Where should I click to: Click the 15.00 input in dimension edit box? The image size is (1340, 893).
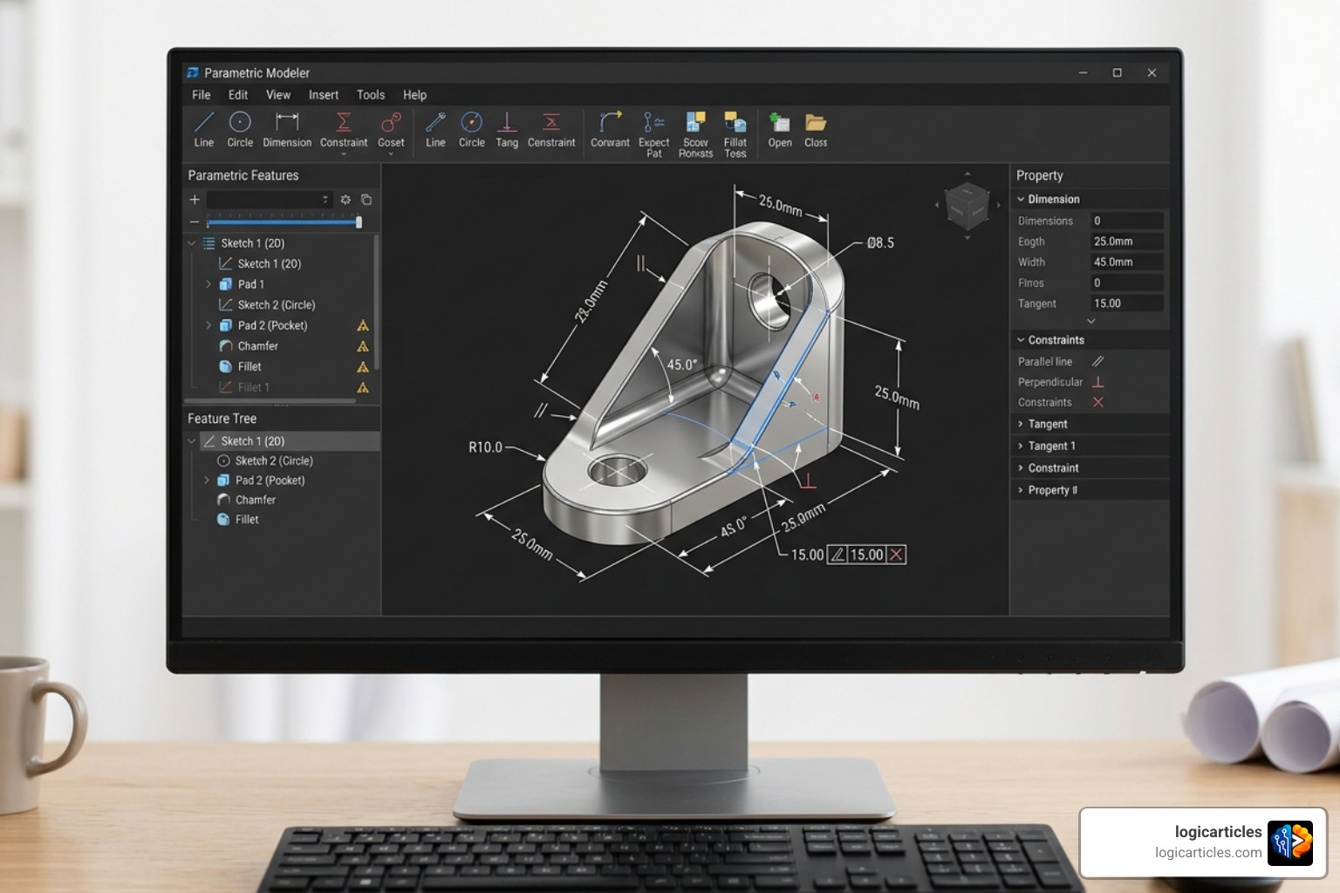click(x=866, y=555)
